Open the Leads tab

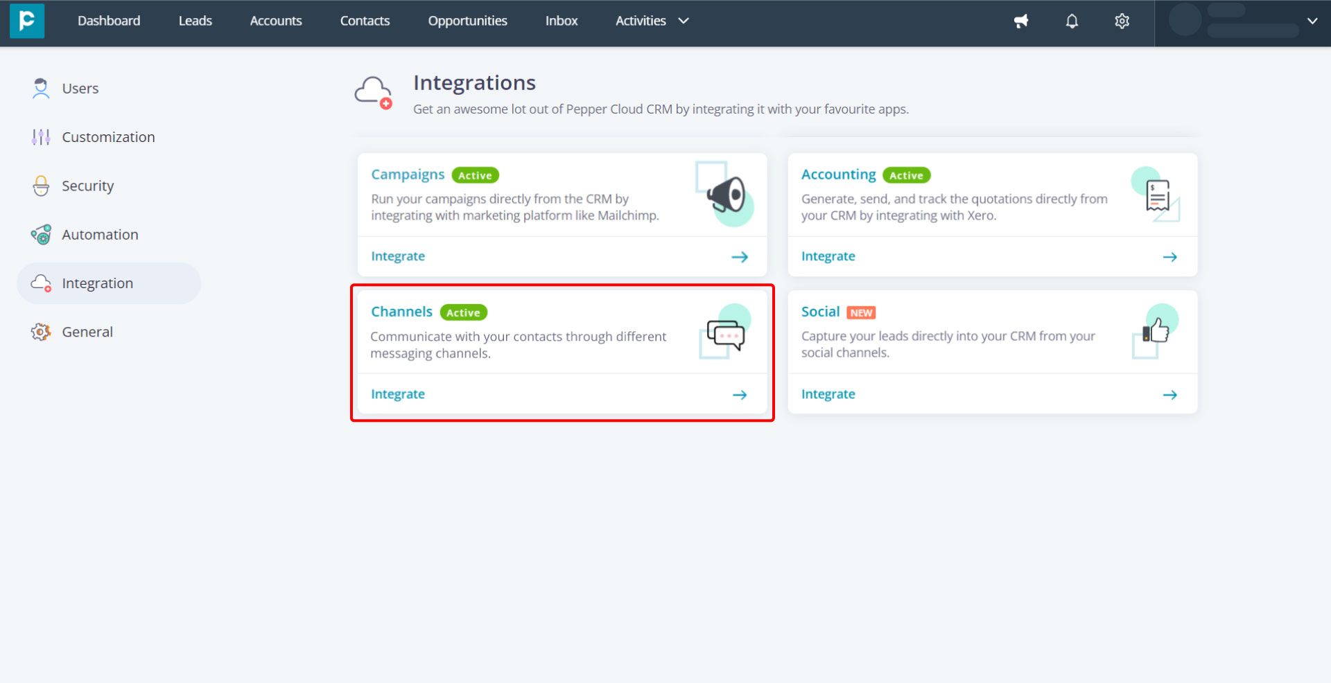point(195,21)
